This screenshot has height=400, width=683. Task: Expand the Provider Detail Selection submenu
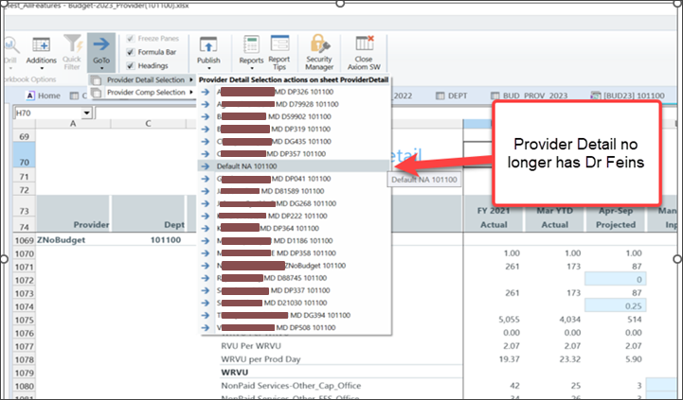(x=146, y=80)
